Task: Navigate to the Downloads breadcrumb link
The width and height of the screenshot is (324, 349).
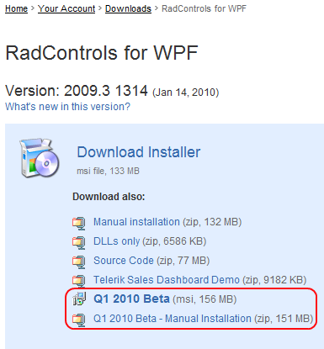Action: pos(128,8)
